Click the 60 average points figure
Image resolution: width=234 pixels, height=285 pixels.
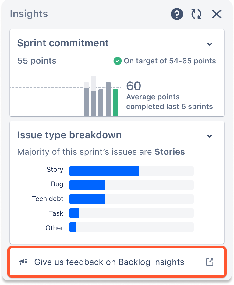pyautogui.click(x=134, y=86)
